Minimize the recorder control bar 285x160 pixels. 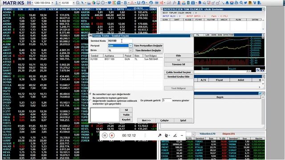182,136
